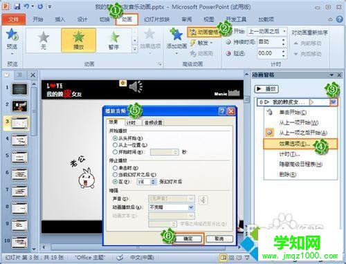The image size is (346, 264).
Task: Close the slide thumbnail pane
Action: click(33, 75)
